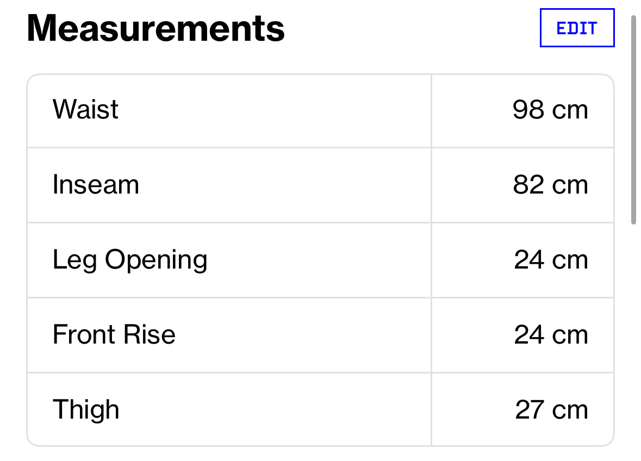Click the number 27 in the Thigh row
Image resolution: width=641 pixels, height=461 pixels.
(x=530, y=409)
